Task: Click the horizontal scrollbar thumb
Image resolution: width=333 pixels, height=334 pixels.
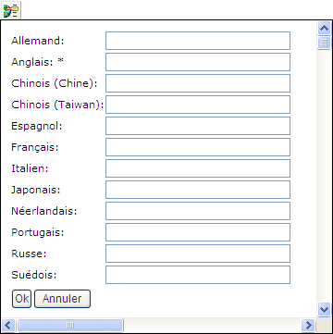Action: (70, 325)
